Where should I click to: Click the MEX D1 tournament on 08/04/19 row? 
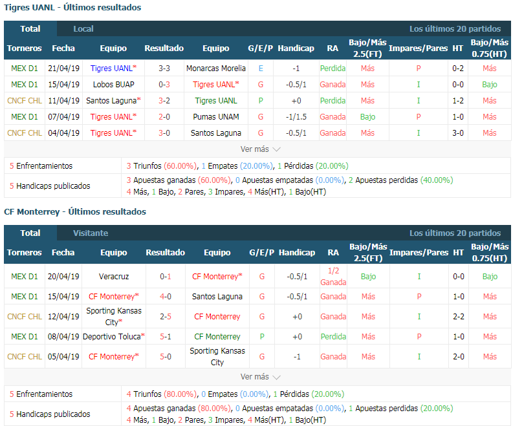tap(25, 336)
